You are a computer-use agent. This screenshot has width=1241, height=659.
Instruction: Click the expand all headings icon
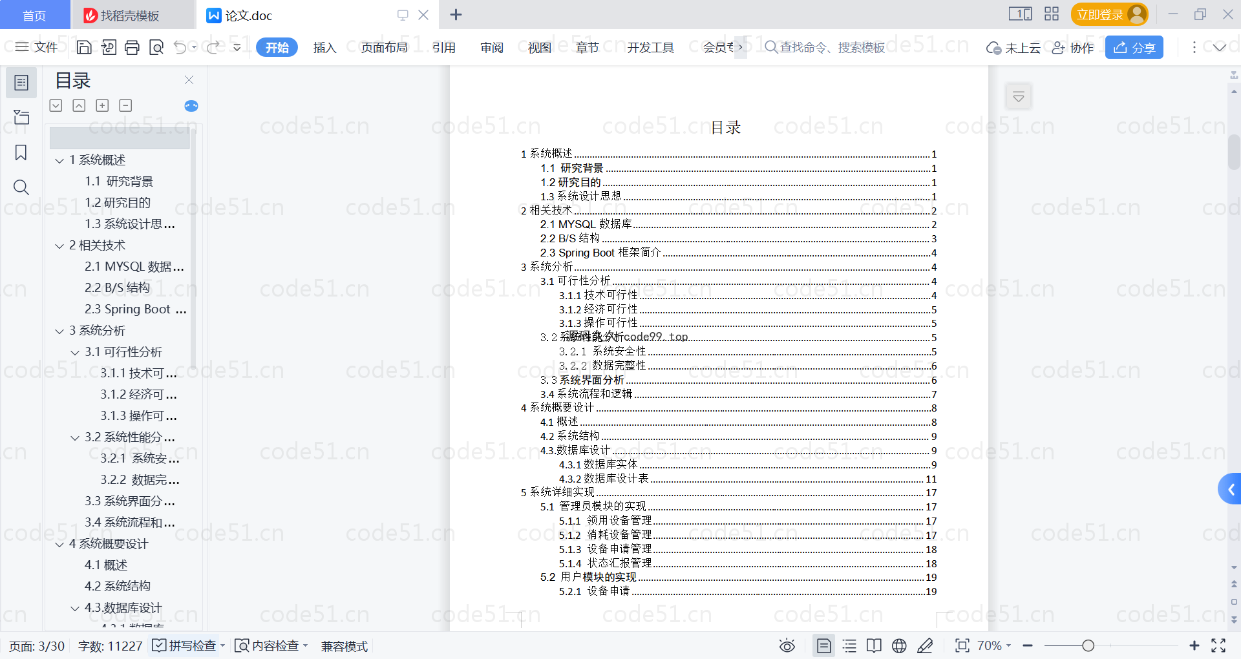click(56, 105)
